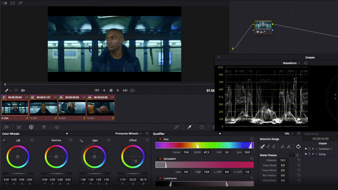Reset the Lift color wheel
This screenshot has width=338, height=190.
[x=32, y=140]
